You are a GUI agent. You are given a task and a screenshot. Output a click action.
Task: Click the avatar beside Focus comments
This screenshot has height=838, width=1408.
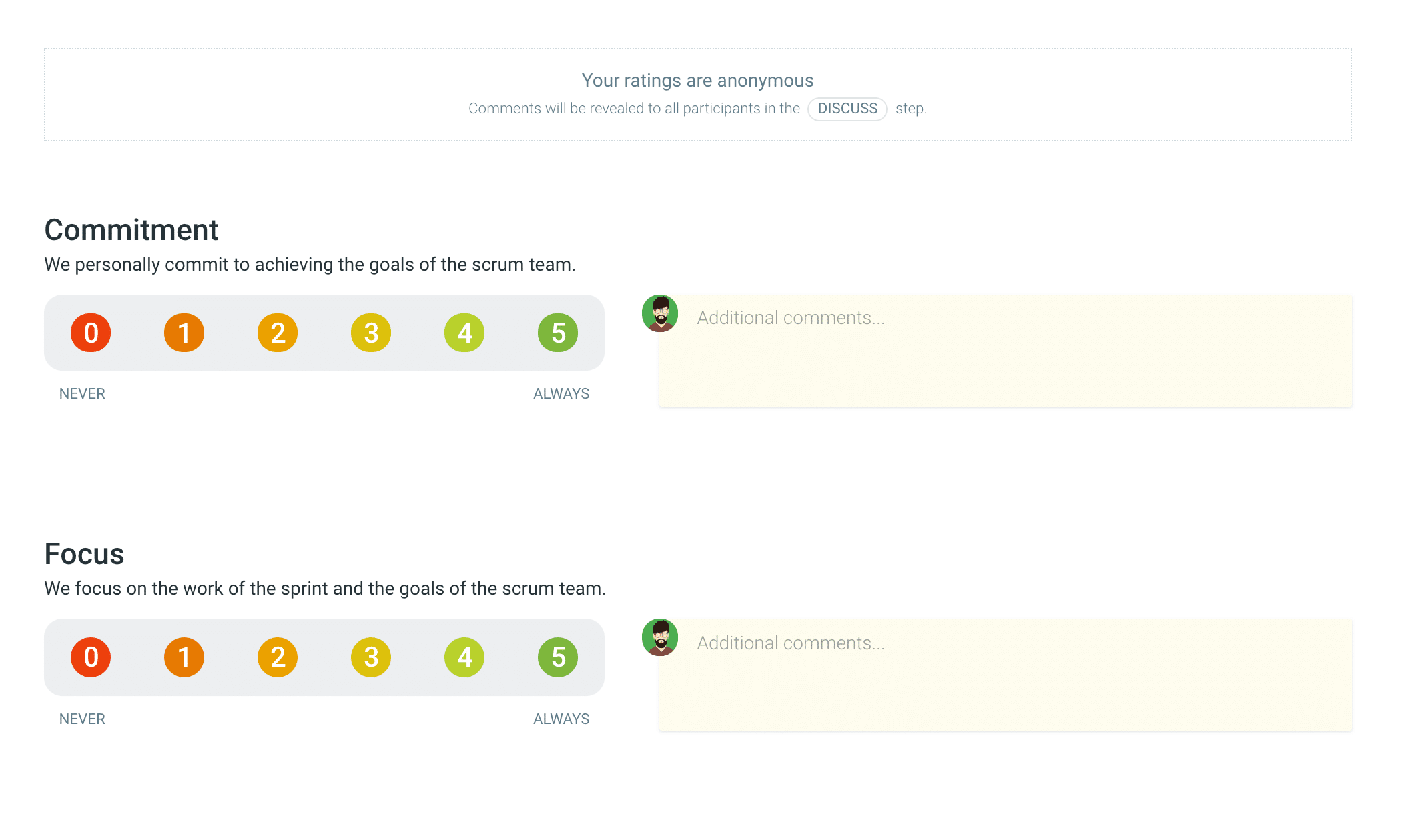(x=660, y=637)
